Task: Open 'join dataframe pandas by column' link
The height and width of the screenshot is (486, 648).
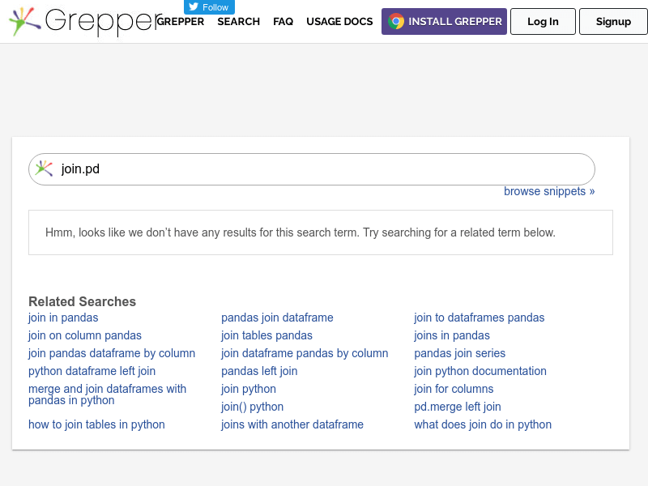Action: pyautogui.click(x=305, y=353)
